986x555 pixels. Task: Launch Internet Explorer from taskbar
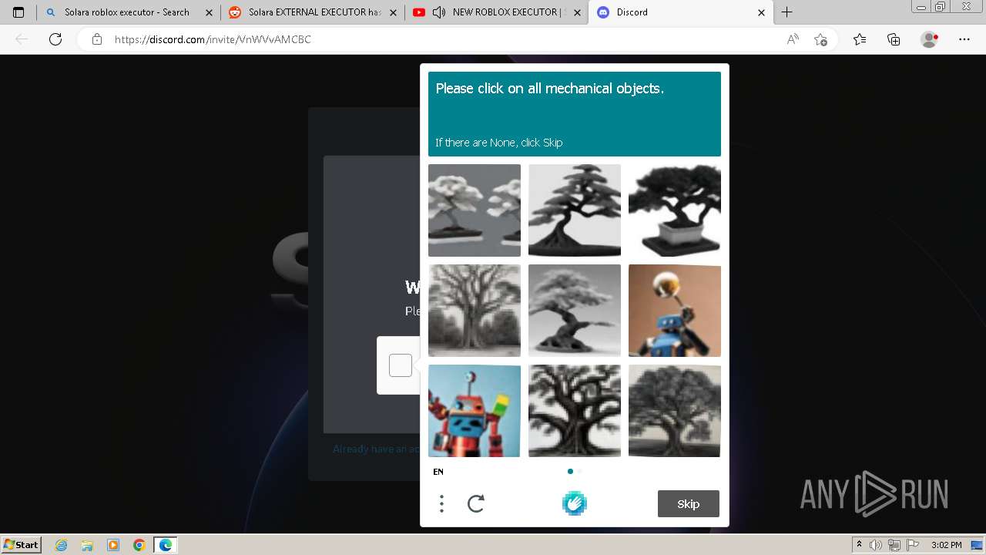(x=62, y=545)
